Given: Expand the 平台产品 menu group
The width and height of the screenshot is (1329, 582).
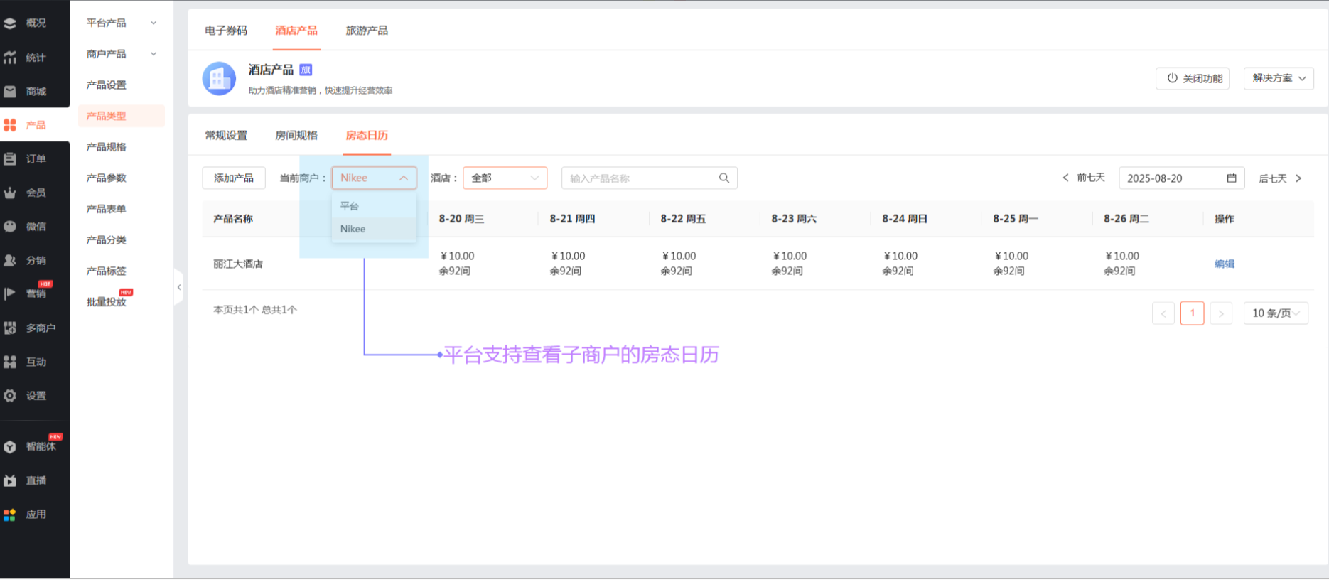Looking at the screenshot, I should [122, 23].
